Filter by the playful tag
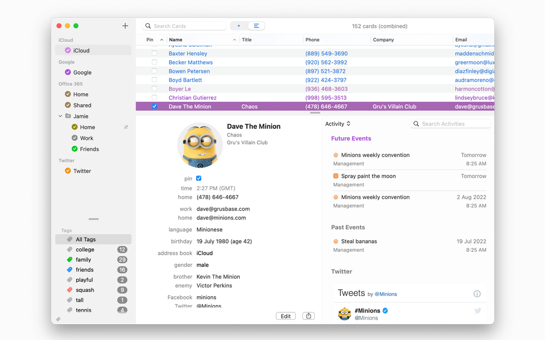Screen dimensions: 545x340 pos(94,280)
